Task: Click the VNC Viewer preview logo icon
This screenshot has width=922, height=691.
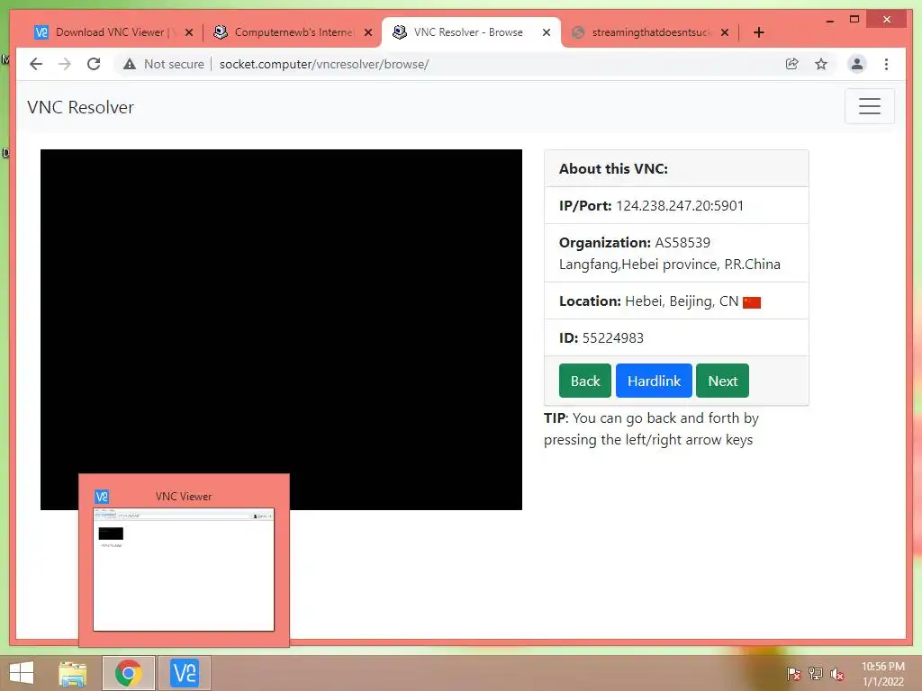Action: [102, 497]
